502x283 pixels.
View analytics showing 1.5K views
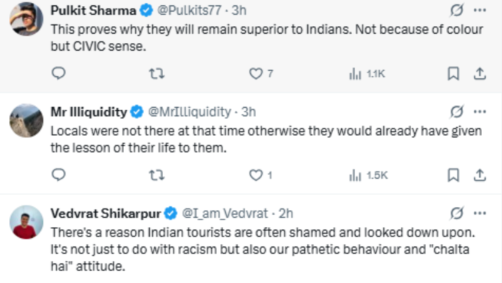[x=368, y=176]
